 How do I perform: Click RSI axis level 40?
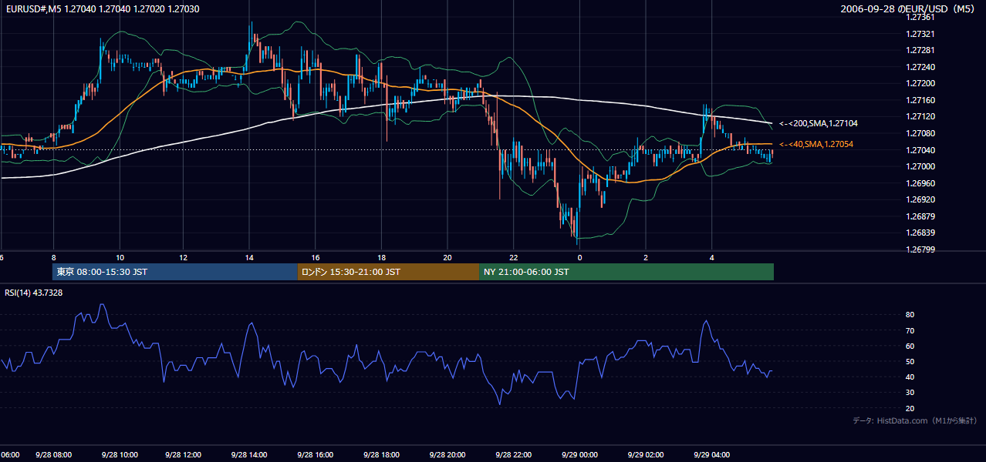click(x=910, y=377)
